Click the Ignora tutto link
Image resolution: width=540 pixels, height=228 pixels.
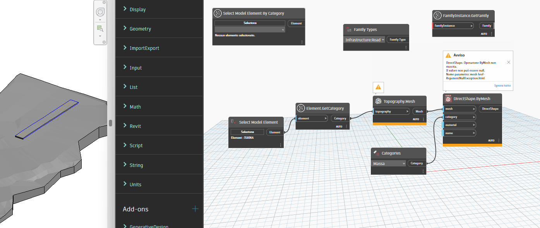502,85
